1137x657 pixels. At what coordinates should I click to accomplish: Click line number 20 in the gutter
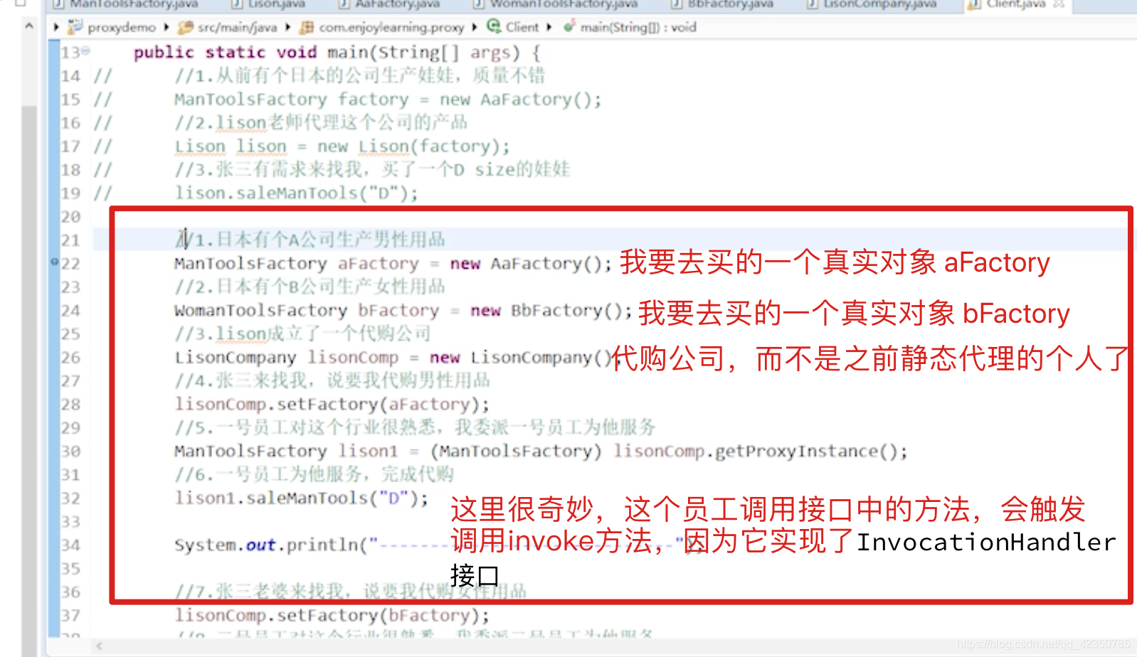70,217
